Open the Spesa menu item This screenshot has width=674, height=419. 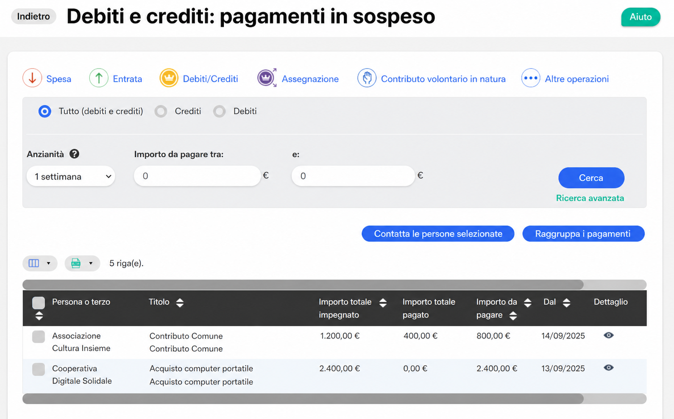(x=58, y=79)
